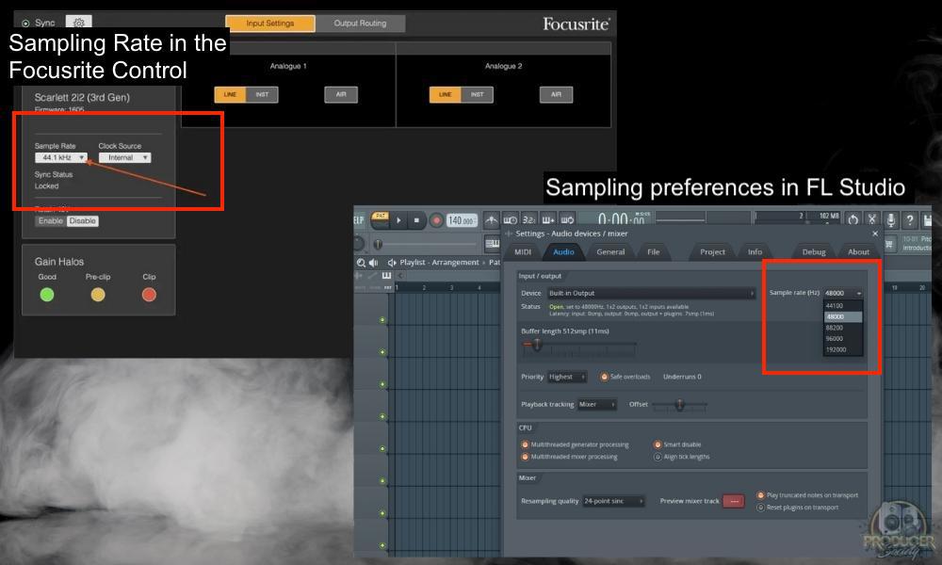
Task: Switch to the Input Settings tab
Action: [269, 24]
